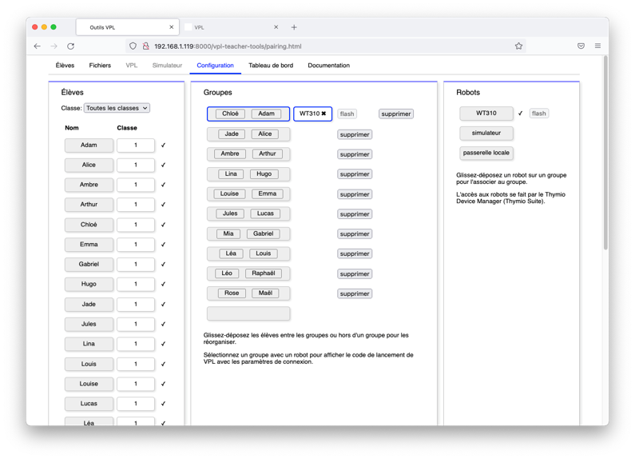Reload the current page

(x=70, y=46)
